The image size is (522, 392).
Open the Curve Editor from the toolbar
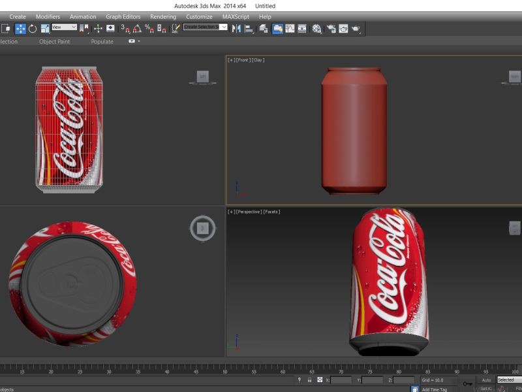pyautogui.click(x=290, y=28)
